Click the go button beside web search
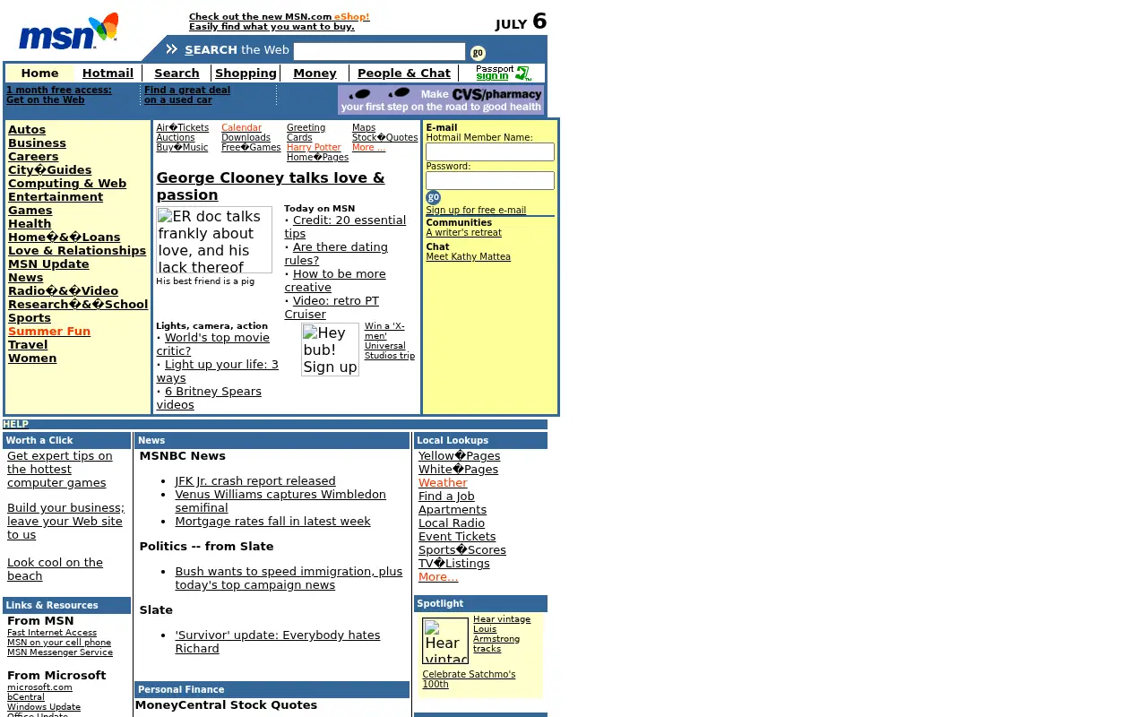This screenshot has height=717, width=1147. pyautogui.click(x=478, y=53)
